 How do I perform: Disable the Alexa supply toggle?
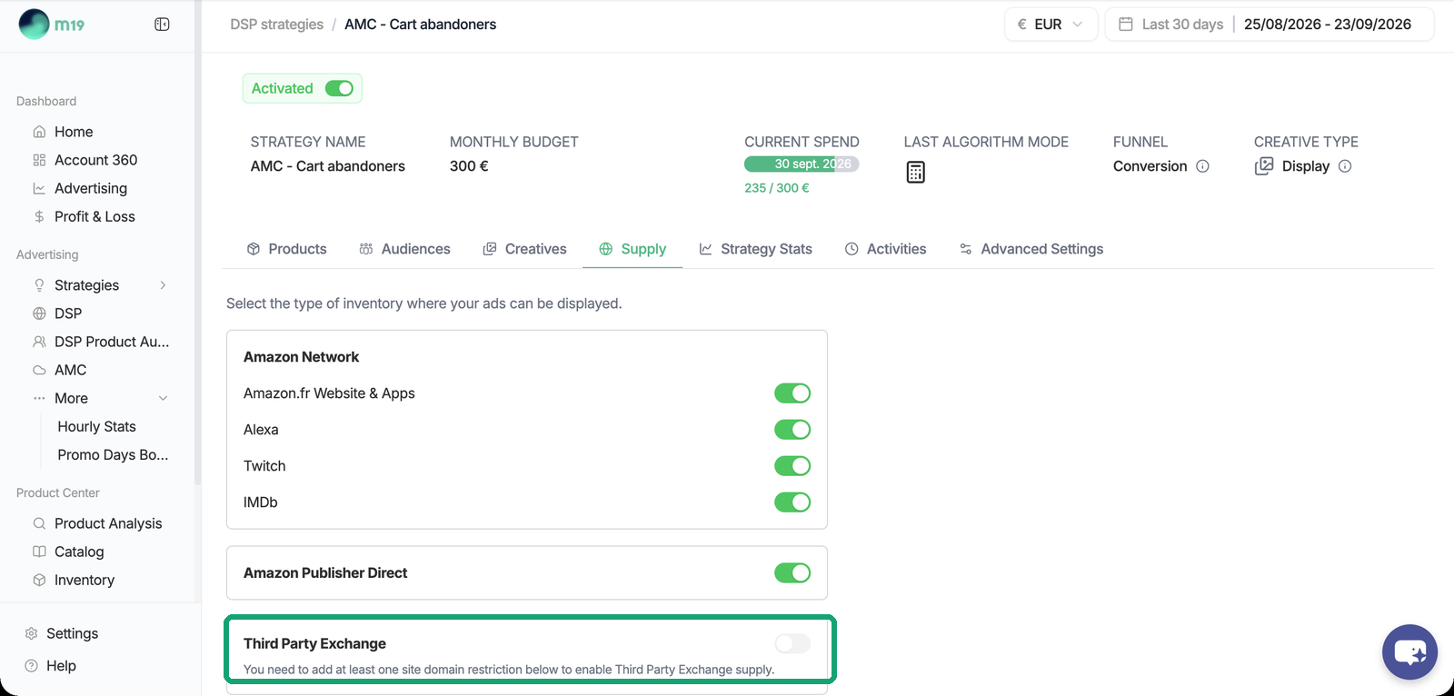[x=792, y=430]
